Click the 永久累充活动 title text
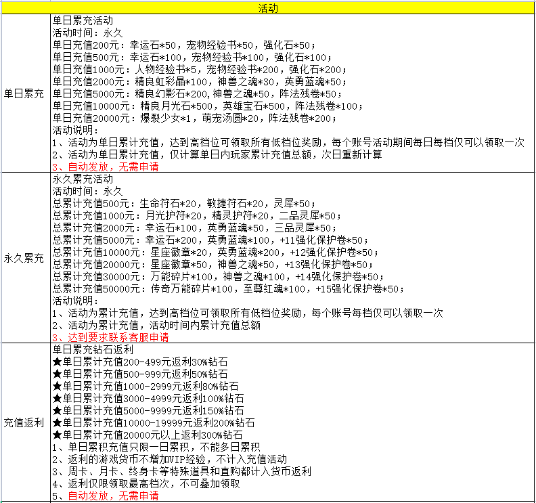The width and height of the screenshot is (536, 503). click(x=83, y=179)
